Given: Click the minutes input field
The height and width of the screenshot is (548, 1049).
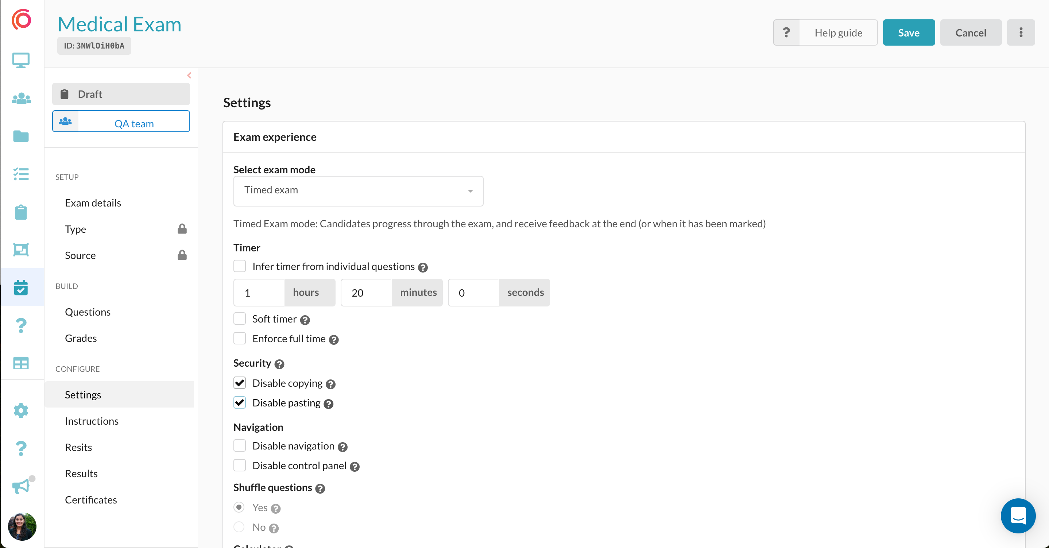Looking at the screenshot, I should [366, 293].
